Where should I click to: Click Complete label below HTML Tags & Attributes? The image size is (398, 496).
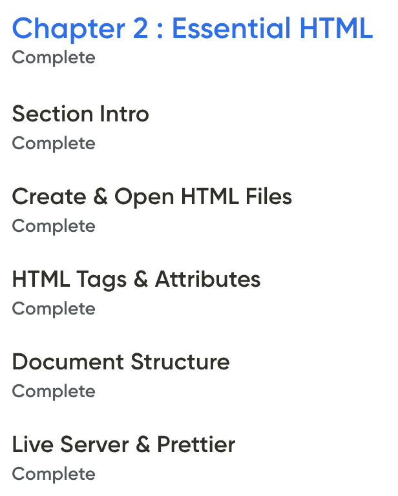click(x=54, y=309)
